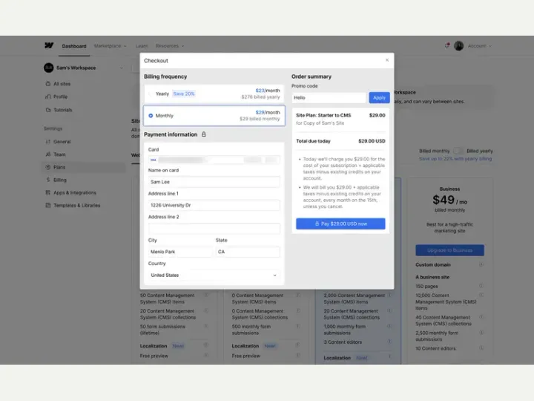Click the "Total due today" text

tap(313, 141)
